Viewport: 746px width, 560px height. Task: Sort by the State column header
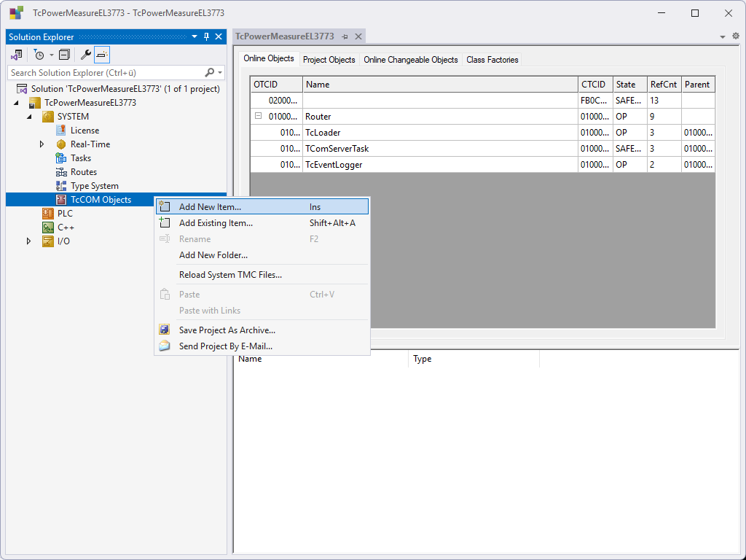[x=630, y=85]
